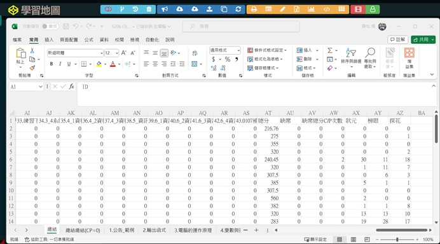Image resolution: width=440 pixels, height=244 pixels.
Task: Open the Find and Select magnifier
Action: coord(370,52)
